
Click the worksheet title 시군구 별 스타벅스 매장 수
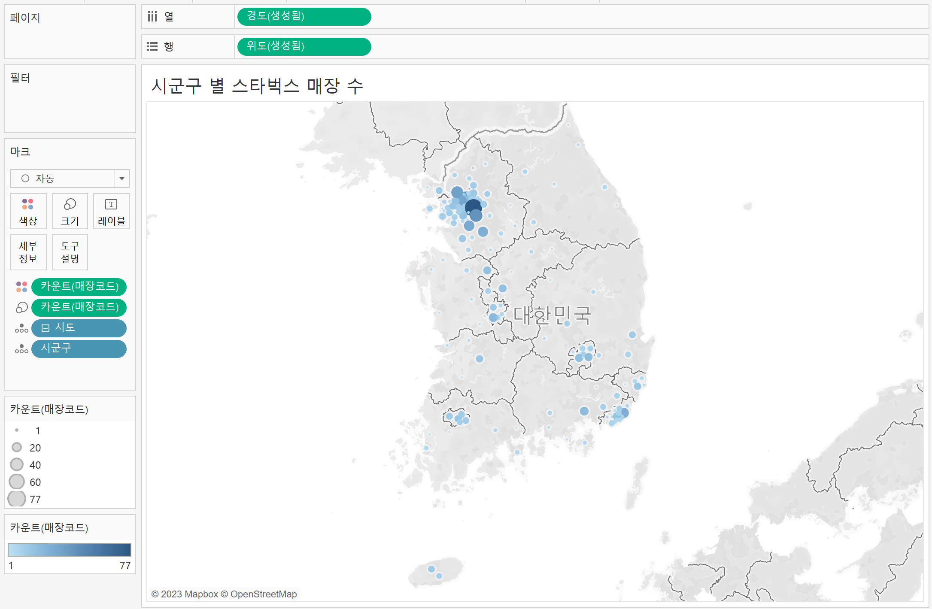pos(258,86)
